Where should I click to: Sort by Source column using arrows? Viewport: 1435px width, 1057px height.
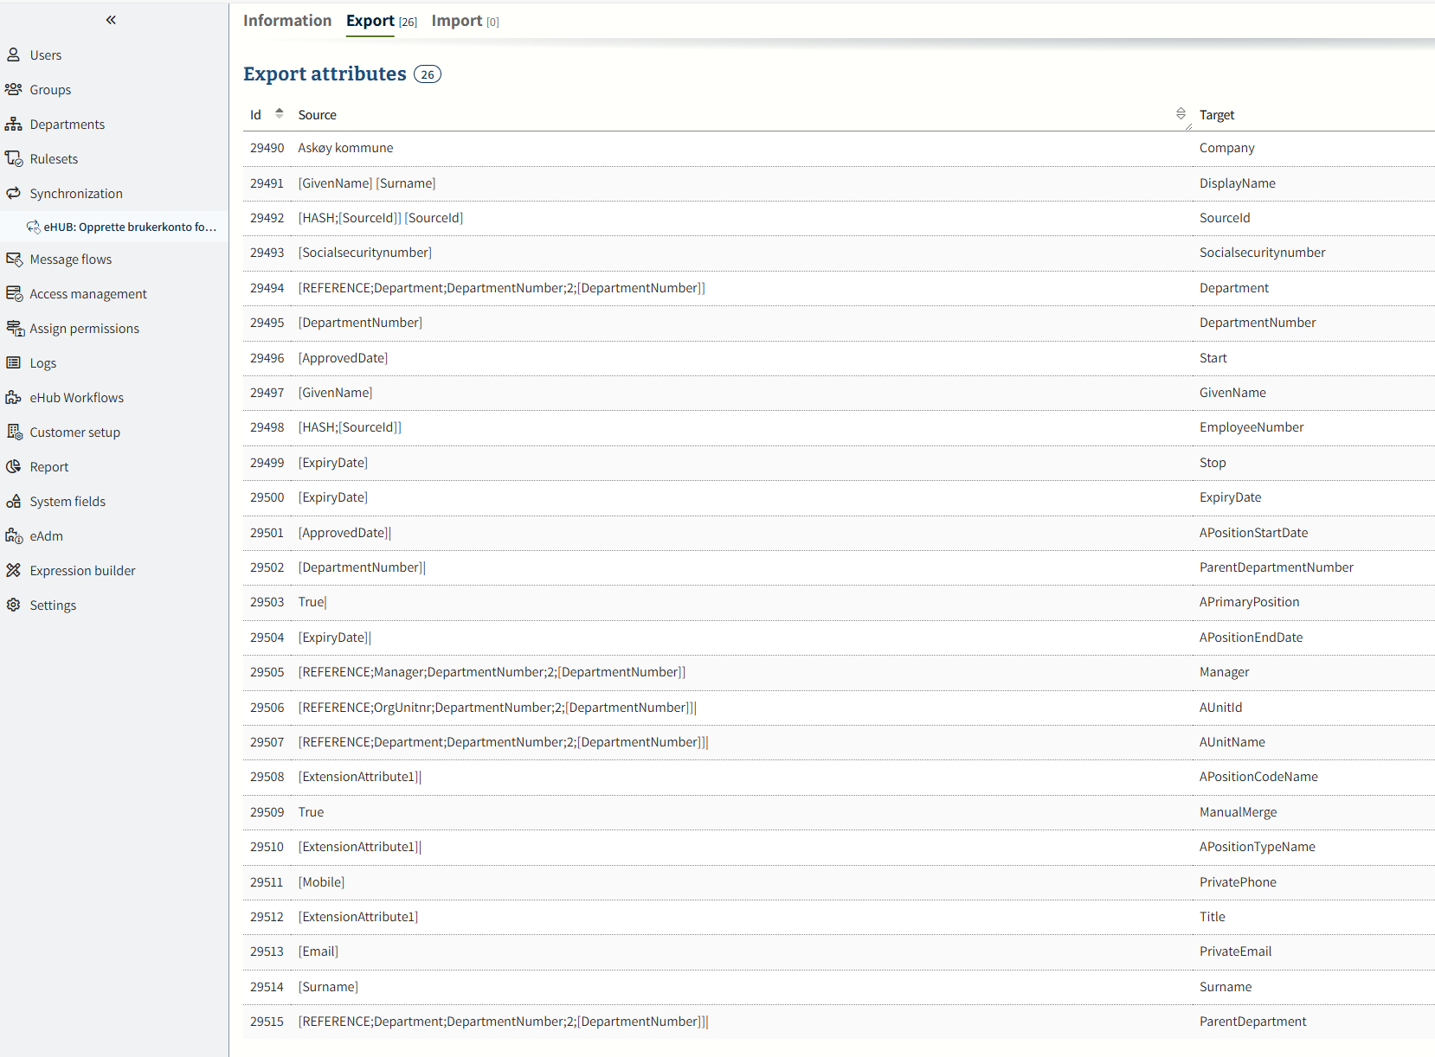1181,114
